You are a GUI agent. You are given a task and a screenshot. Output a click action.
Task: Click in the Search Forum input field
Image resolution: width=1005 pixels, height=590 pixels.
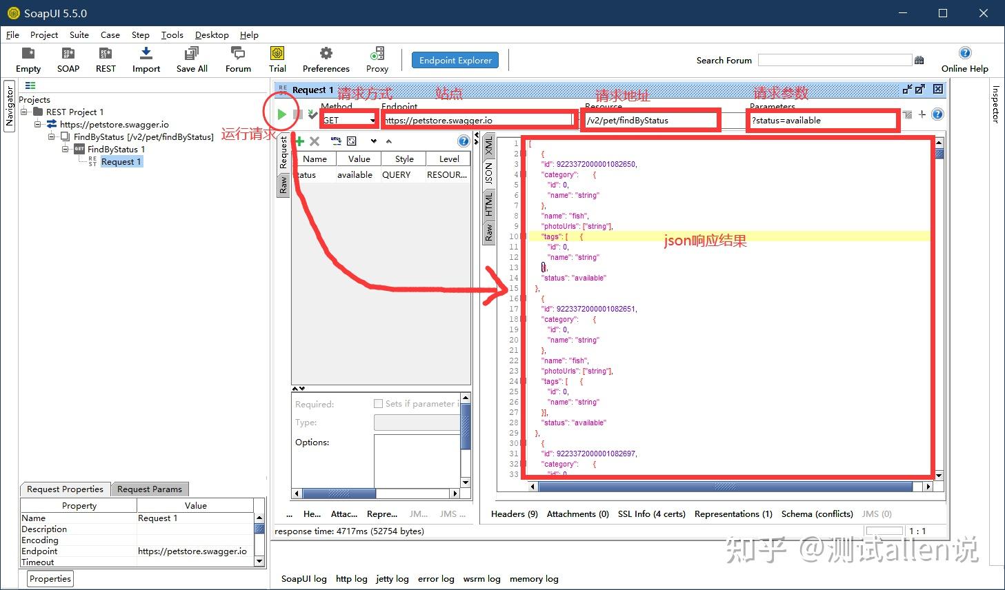835,61
